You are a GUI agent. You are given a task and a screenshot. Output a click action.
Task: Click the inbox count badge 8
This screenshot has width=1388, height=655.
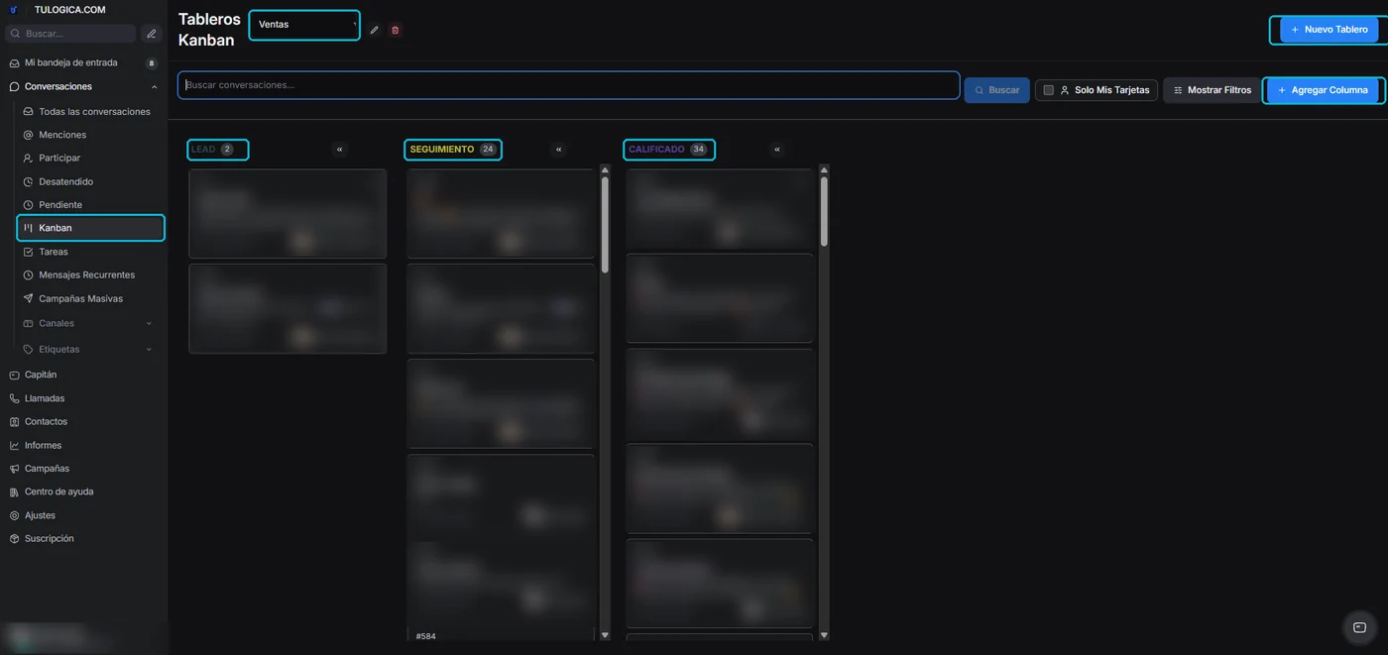[x=152, y=63]
